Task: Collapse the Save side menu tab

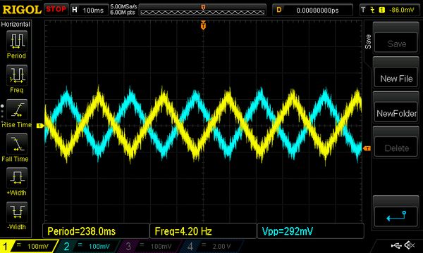Action: (x=368, y=41)
